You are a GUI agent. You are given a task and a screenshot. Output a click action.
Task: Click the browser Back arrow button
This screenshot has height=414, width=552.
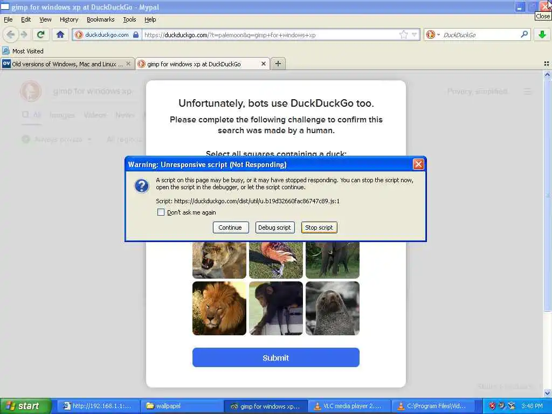click(10, 34)
